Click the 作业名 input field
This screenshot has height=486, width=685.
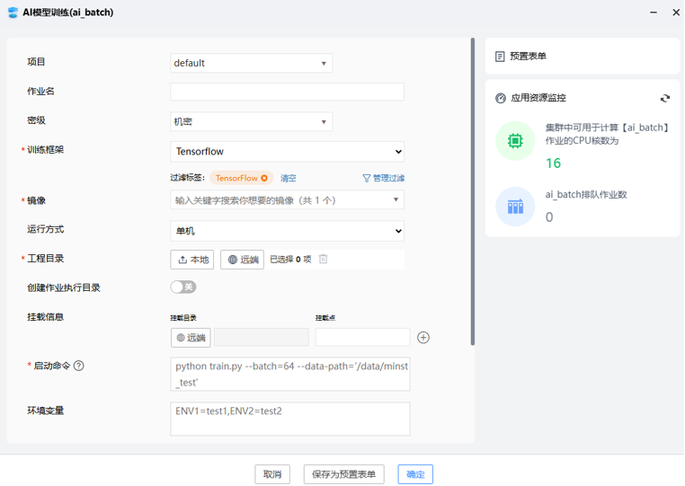pos(287,92)
